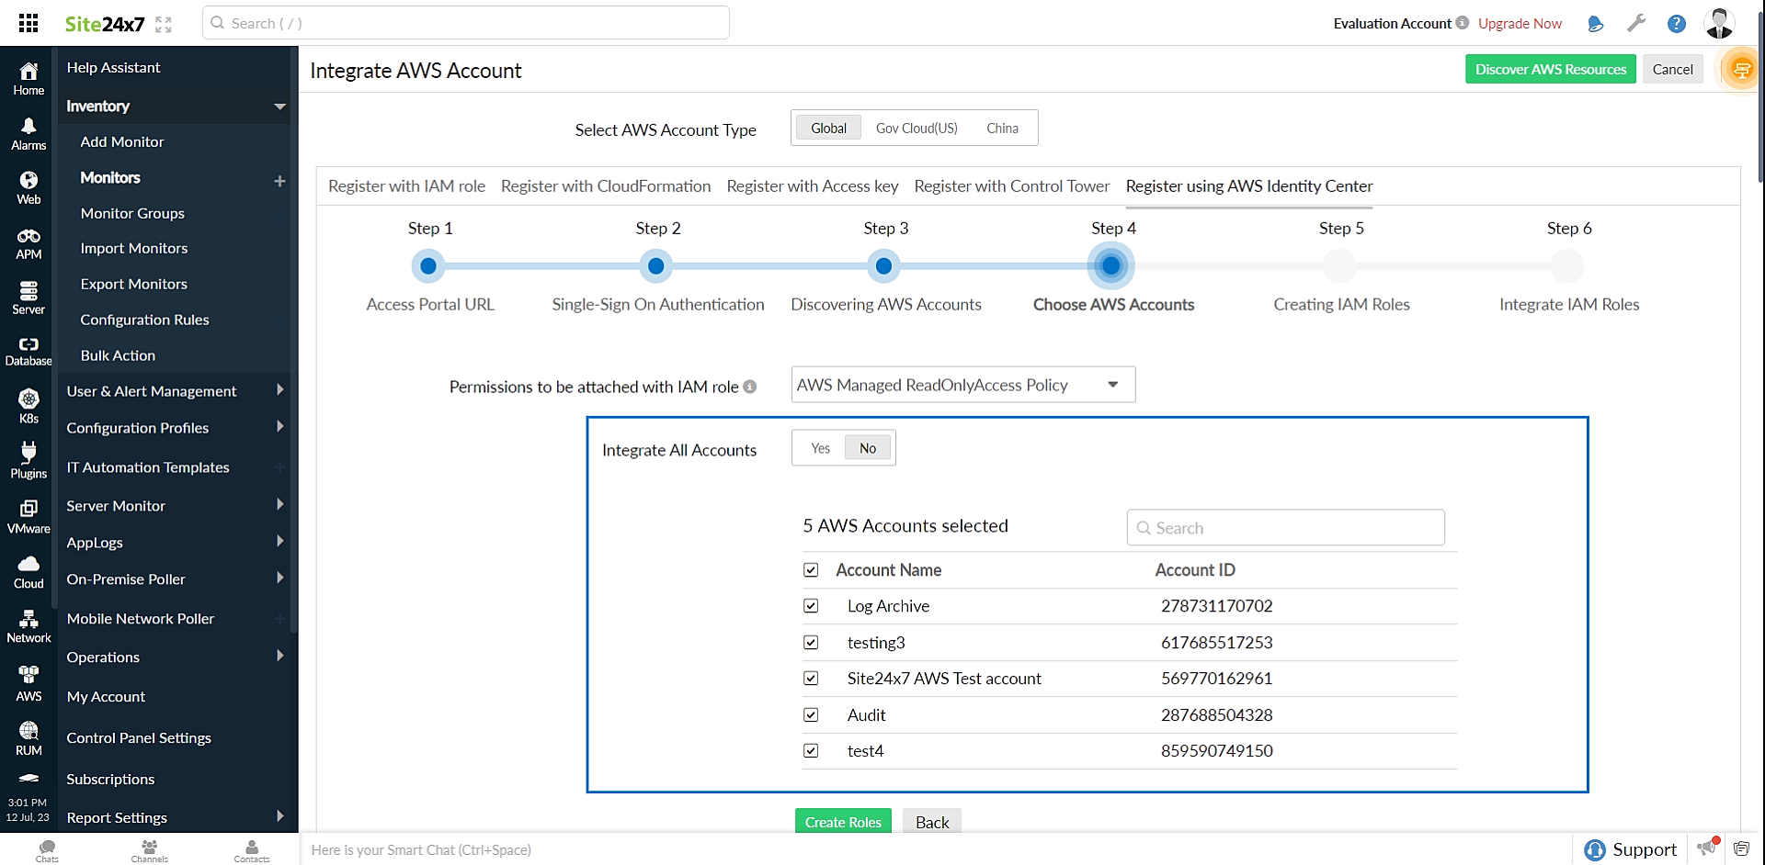The image size is (1765, 865).
Task: Open Database icon in left rail
Action: pos(28,352)
